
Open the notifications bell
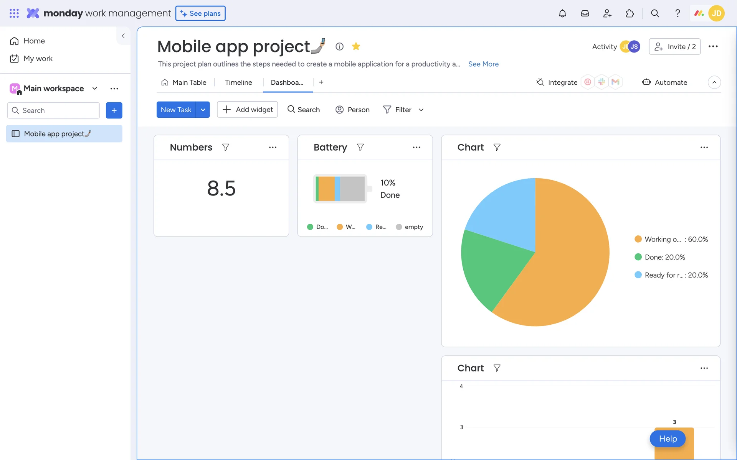pyautogui.click(x=562, y=13)
